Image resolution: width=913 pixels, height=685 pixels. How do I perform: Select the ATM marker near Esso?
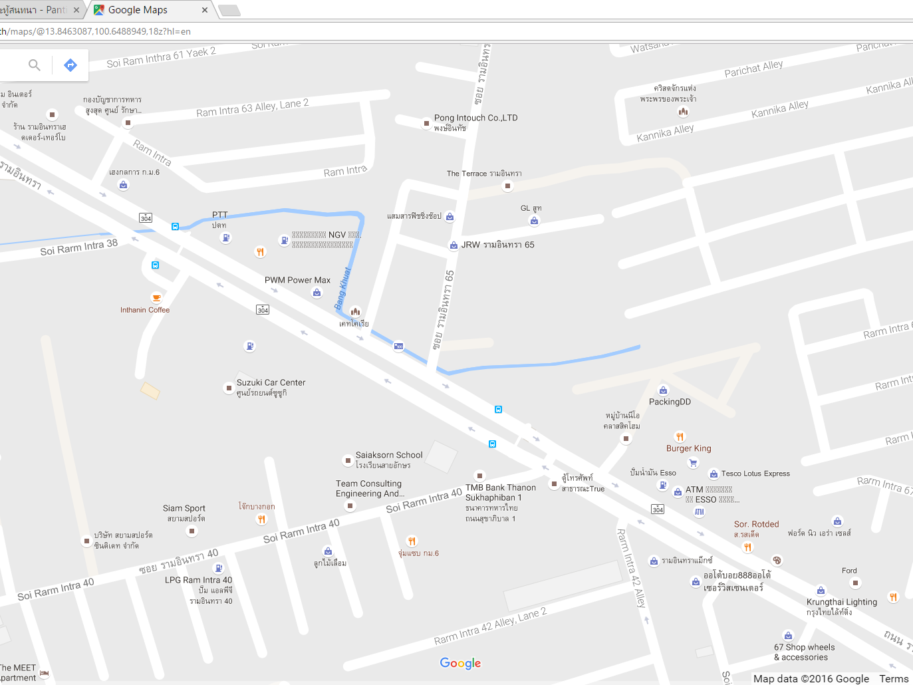(700, 512)
